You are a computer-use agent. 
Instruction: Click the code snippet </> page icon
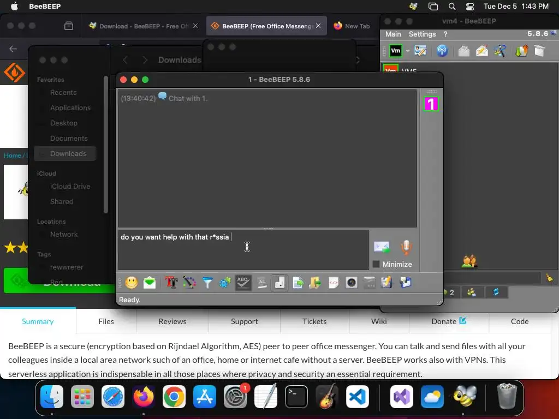tap(334, 283)
